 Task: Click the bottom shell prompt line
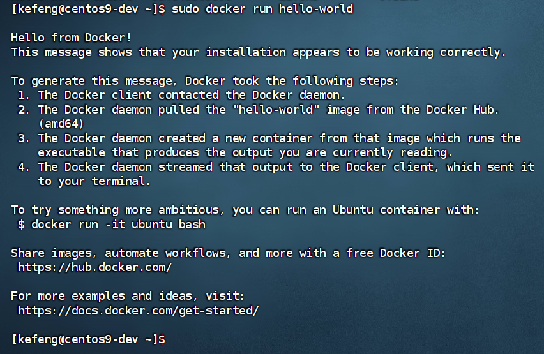89,339
